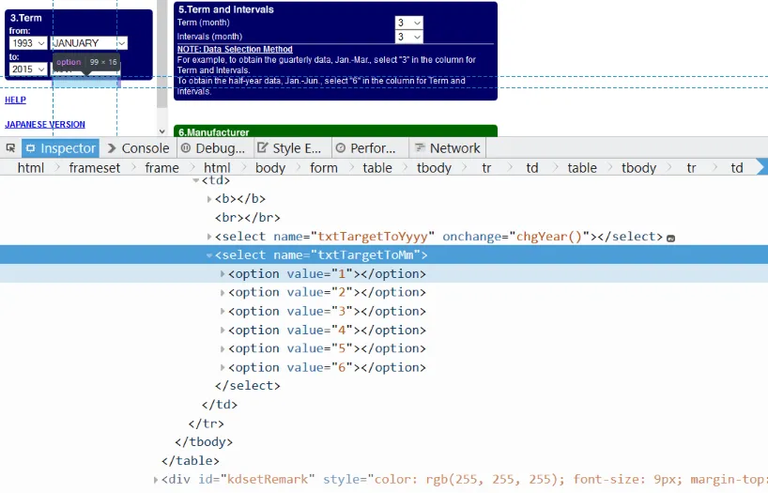This screenshot has height=493, width=768.
Task: Select frameset in the breadcrumb
Action: pyautogui.click(x=95, y=168)
